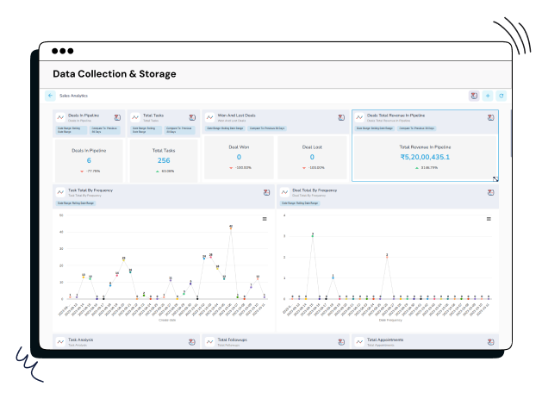Refresh the Sales Analytics dashboard
The image size is (542, 399).
point(502,96)
